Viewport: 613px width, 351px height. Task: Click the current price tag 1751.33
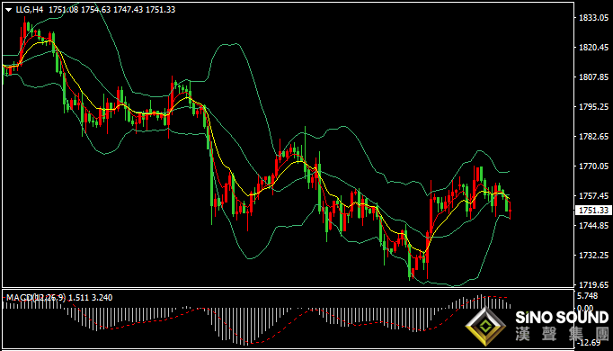[x=593, y=211]
